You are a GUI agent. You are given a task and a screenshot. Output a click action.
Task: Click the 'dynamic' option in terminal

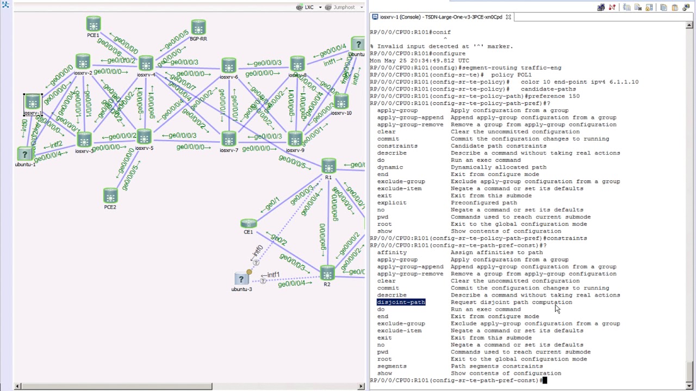pos(390,167)
